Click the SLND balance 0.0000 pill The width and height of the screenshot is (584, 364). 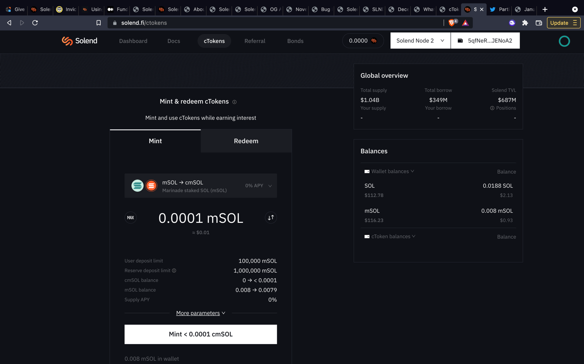point(363,41)
